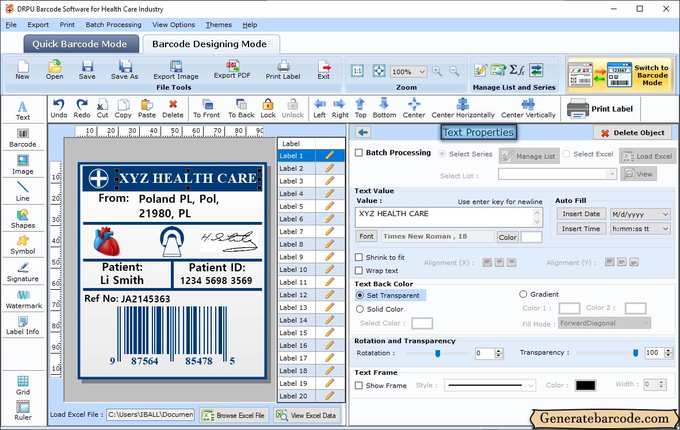Select the Barcode tool in sidebar
This screenshot has height=430, width=680.
click(x=22, y=138)
